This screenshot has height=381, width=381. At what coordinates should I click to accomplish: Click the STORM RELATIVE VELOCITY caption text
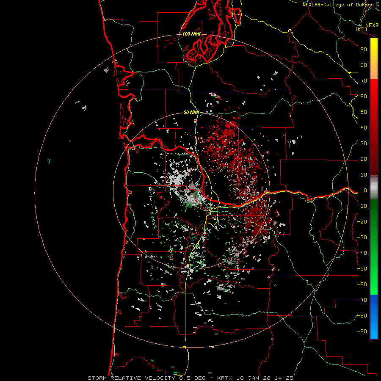pos(133,378)
